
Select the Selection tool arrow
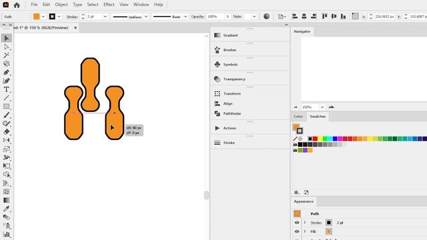(x=7, y=38)
